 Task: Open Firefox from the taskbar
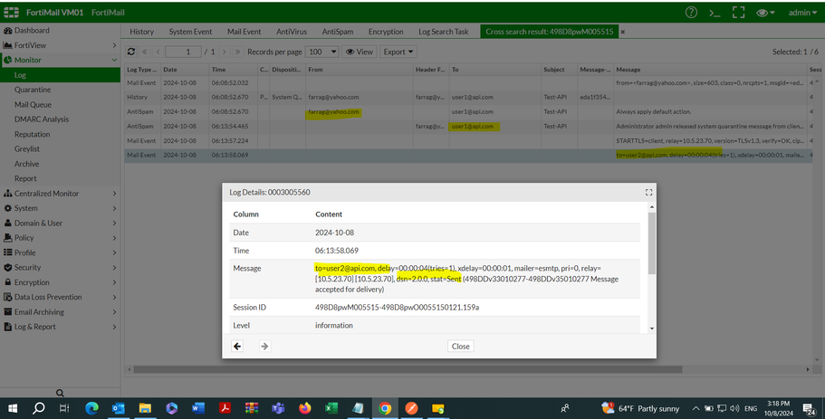(303, 408)
